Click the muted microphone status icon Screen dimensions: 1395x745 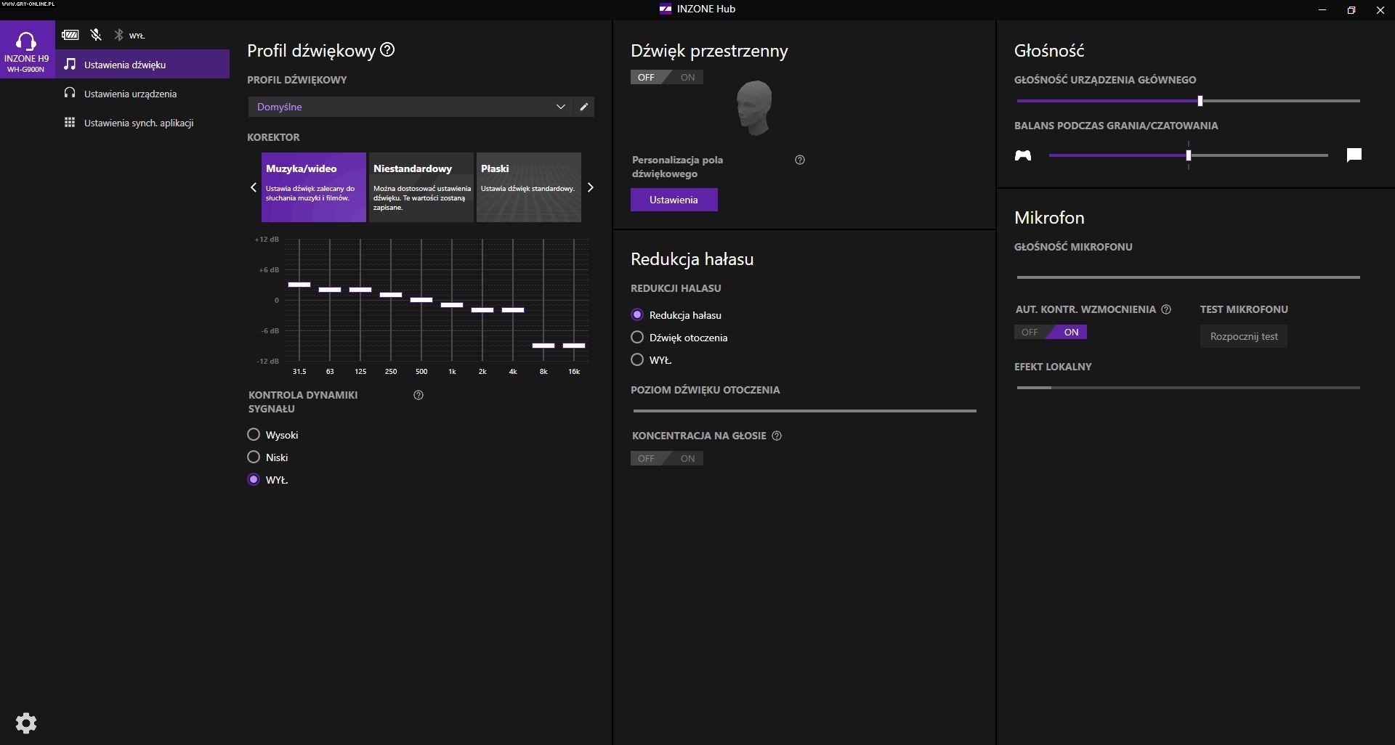(x=96, y=35)
